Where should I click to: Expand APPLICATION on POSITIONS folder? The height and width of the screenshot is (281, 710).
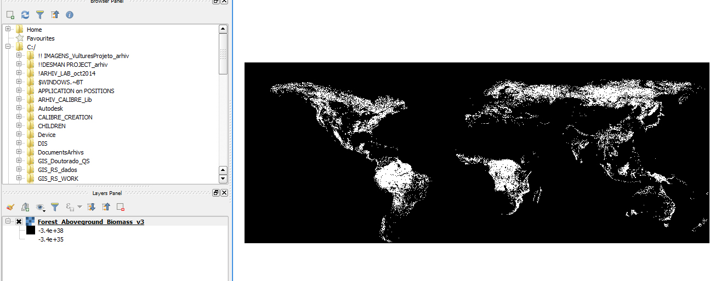pos(19,90)
